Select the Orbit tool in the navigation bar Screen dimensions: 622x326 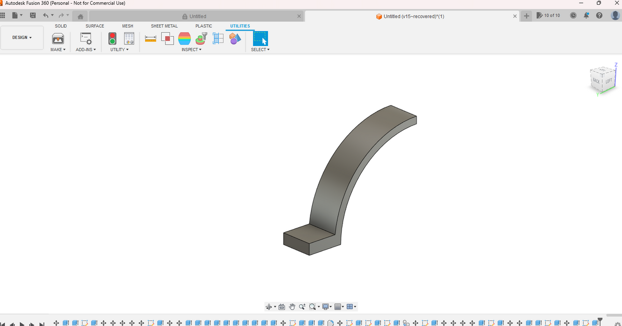tap(268, 306)
